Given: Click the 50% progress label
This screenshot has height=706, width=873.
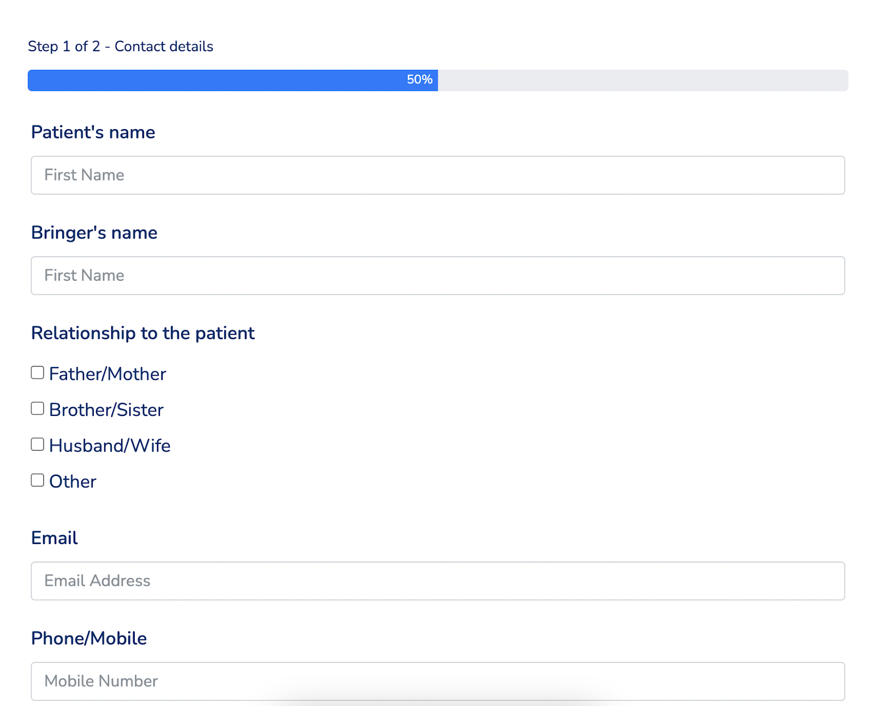Looking at the screenshot, I should [419, 80].
